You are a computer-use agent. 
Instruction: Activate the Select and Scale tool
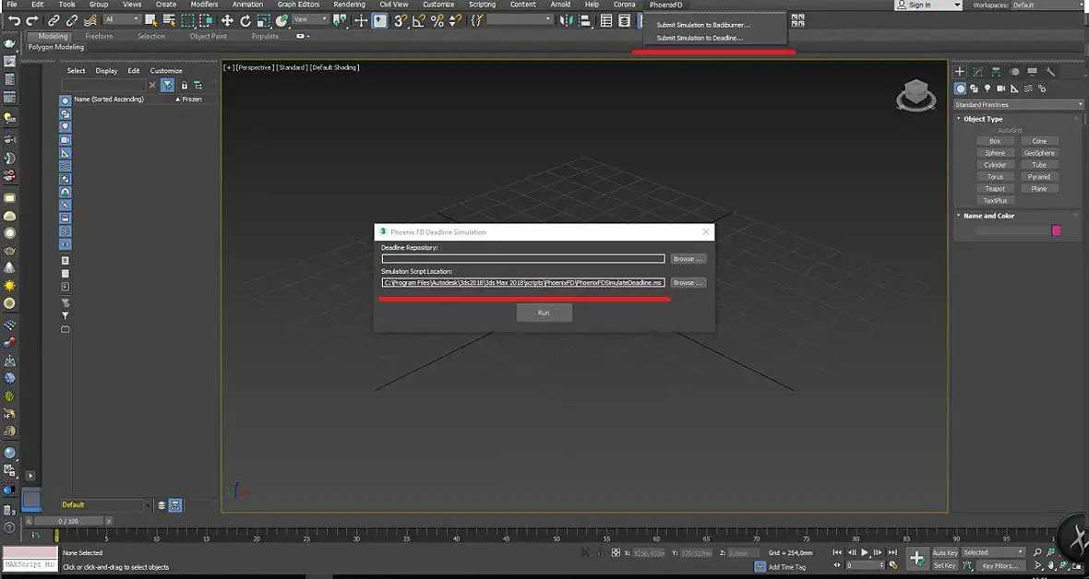coord(263,21)
